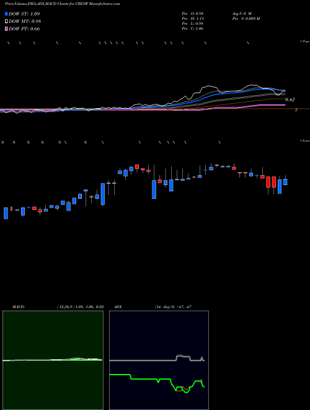Click the magenta DOW PT legend swatch
Viewport: 310px width, 410px height.
[6, 29]
